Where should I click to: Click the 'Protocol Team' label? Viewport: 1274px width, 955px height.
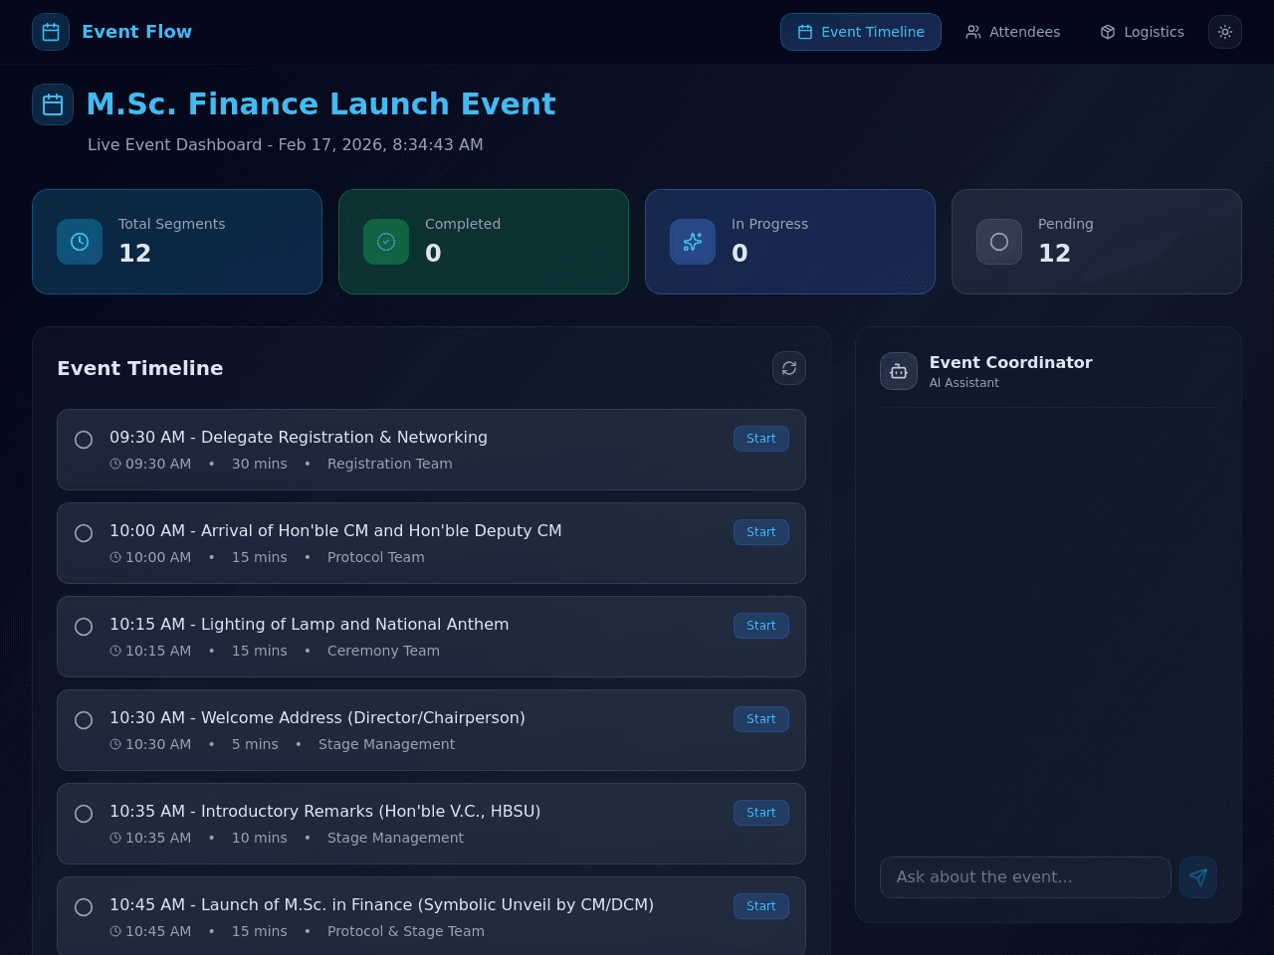click(x=376, y=557)
